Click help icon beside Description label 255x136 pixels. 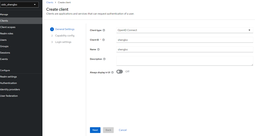click(104, 59)
